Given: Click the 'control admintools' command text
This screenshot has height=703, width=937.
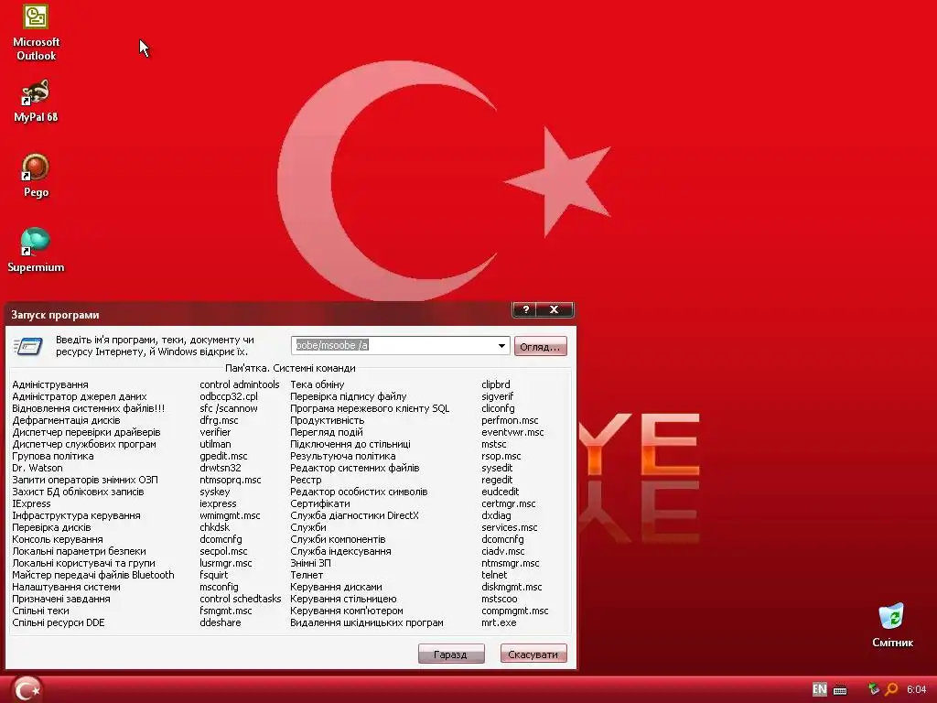Looking at the screenshot, I should (240, 384).
